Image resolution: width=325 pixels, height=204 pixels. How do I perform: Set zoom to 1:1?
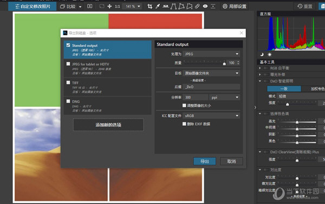(118, 7)
